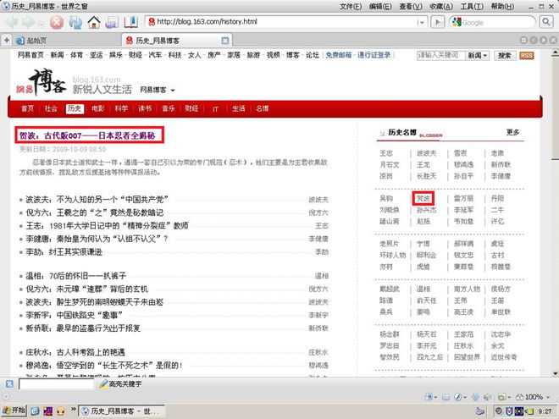Viewport: 559px width, 419px height.
Task: Click the Refresh page icon
Action: click(75, 23)
